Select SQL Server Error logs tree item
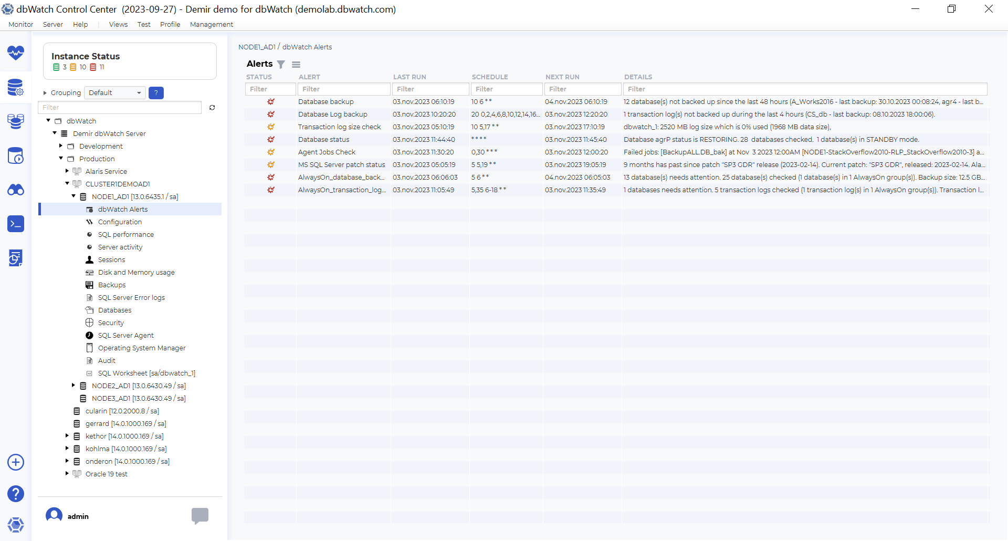This screenshot has width=1008, height=541. (131, 297)
